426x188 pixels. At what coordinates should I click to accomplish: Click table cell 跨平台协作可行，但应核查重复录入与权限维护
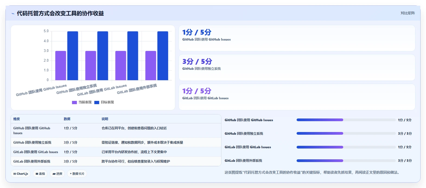(136, 161)
